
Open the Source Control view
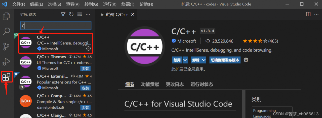click(6, 46)
